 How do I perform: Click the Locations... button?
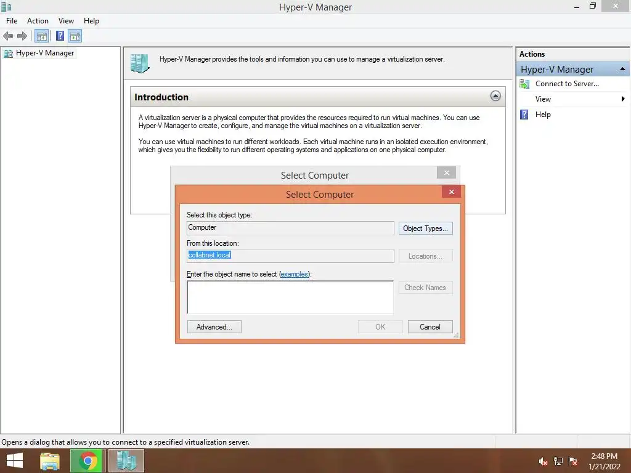pos(425,256)
